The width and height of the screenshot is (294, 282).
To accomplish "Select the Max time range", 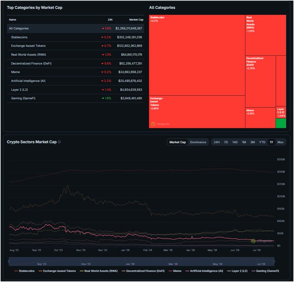I will click(x=280, y=142).
